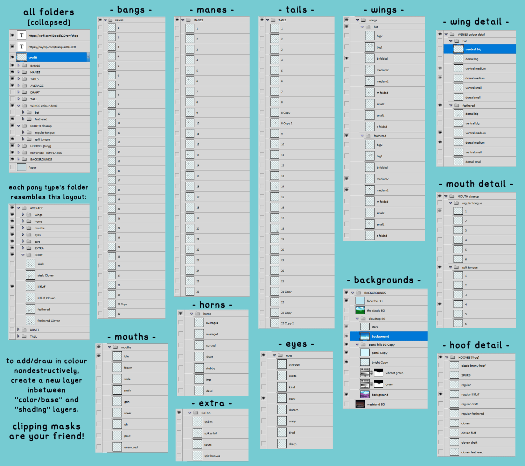Hide the regular lil fluff hoof layer

coord(440,394)
